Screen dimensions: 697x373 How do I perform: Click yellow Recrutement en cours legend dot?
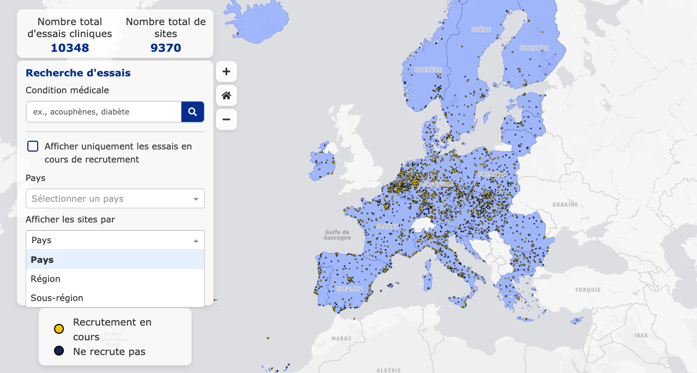tap(59, 329)
